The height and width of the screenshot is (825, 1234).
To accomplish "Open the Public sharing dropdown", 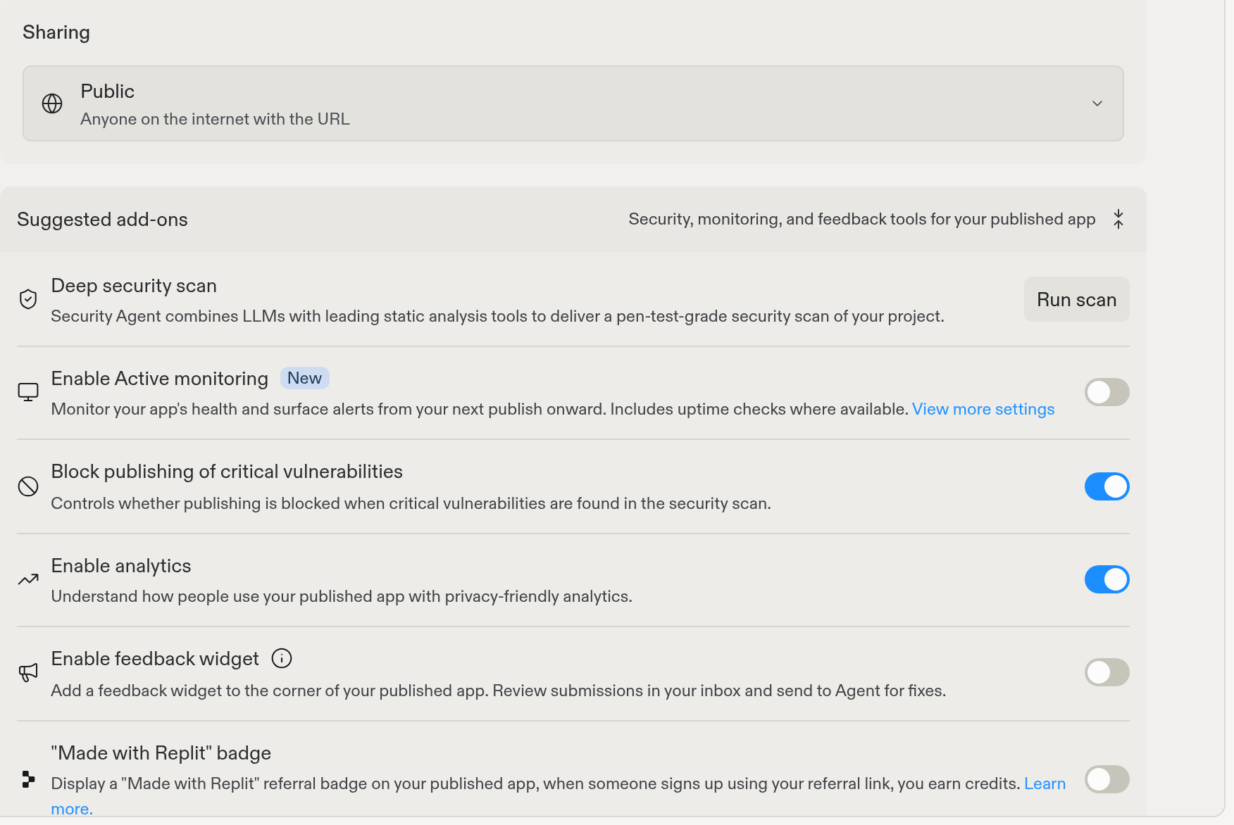I will coord(573,103).
